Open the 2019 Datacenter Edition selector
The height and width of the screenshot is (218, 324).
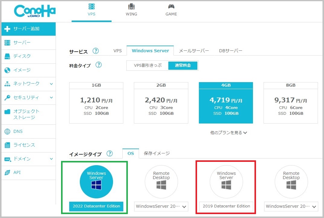(226, 206)
